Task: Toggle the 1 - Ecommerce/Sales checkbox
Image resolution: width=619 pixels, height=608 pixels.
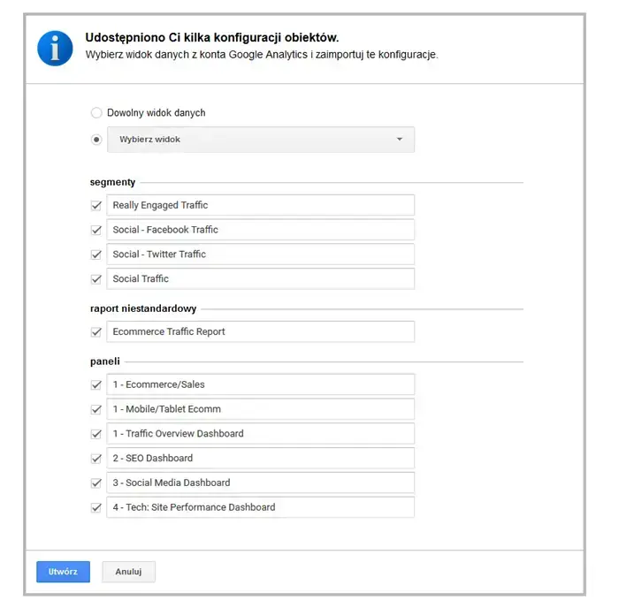Action: click(x=96, y=385)
